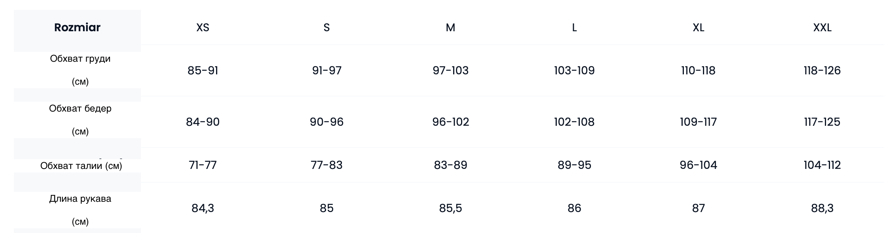Click the 84-90 hip measurement cell
888x233 pixels.
203,122
